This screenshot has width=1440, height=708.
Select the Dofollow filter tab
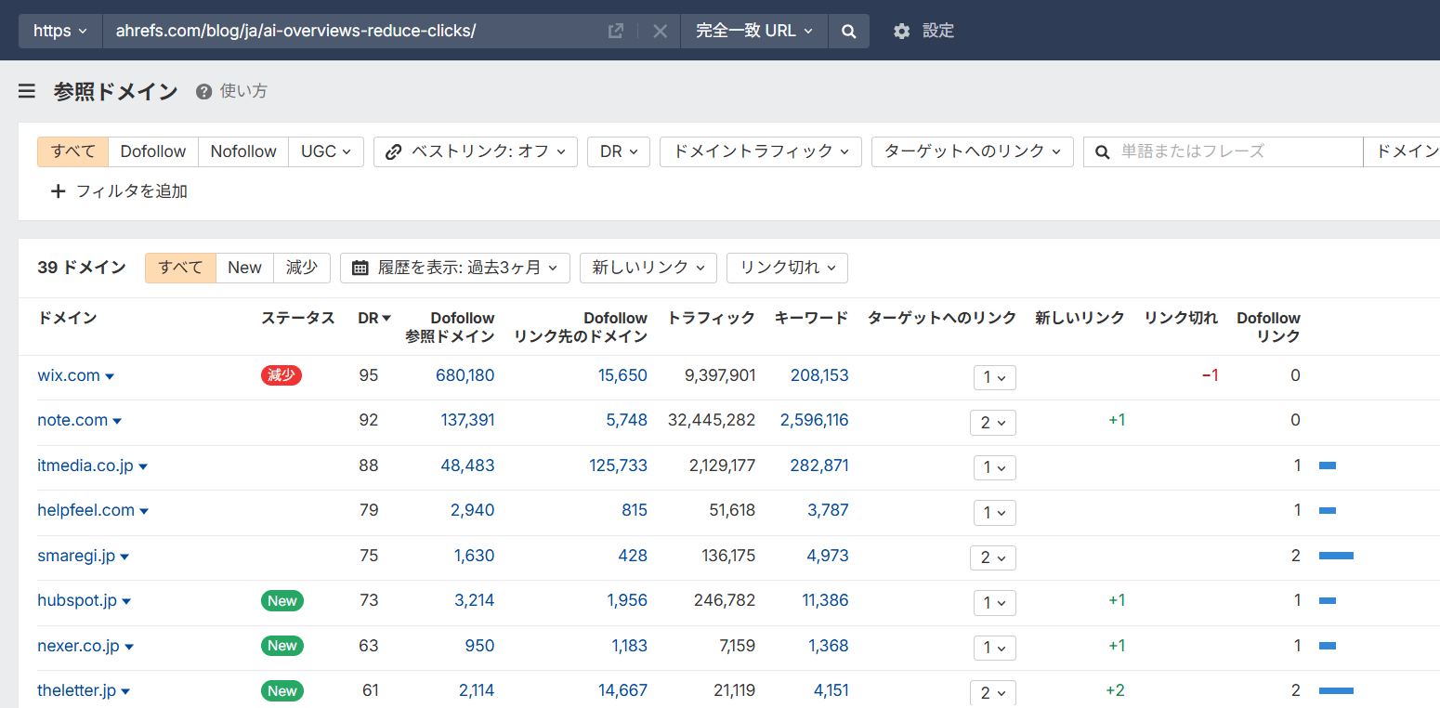tap(153, 151)
